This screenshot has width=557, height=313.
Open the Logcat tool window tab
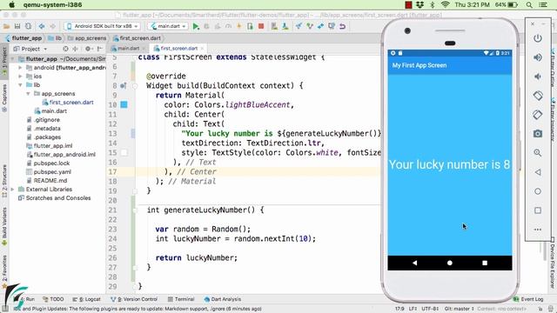pos(86,299)
